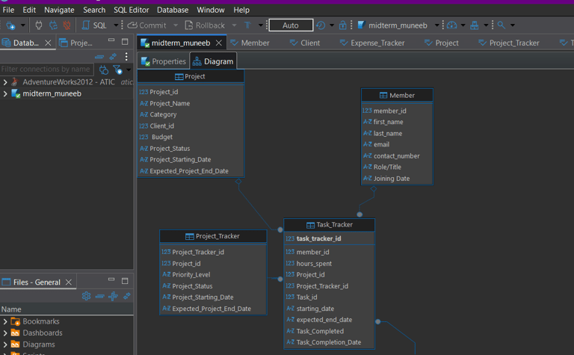Image resolution: width=574 pixels, height=355 pixels.
Task: Open dropdown arrow beside search magnifier
Action: (513, 25)
